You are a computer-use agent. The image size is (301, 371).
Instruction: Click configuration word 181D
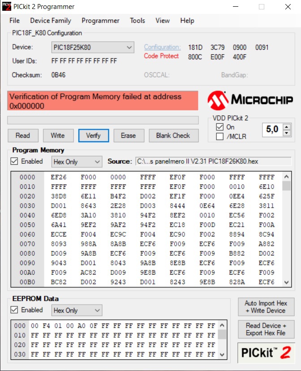pos(195,47)
